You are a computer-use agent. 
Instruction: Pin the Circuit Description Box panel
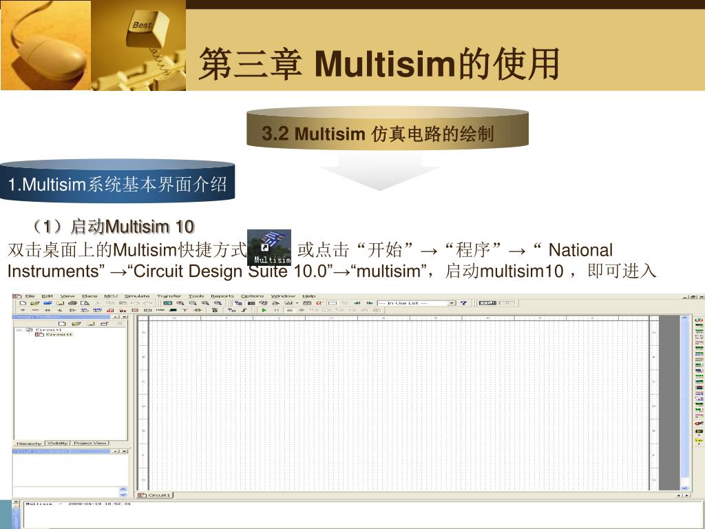[x=116, y=451]
